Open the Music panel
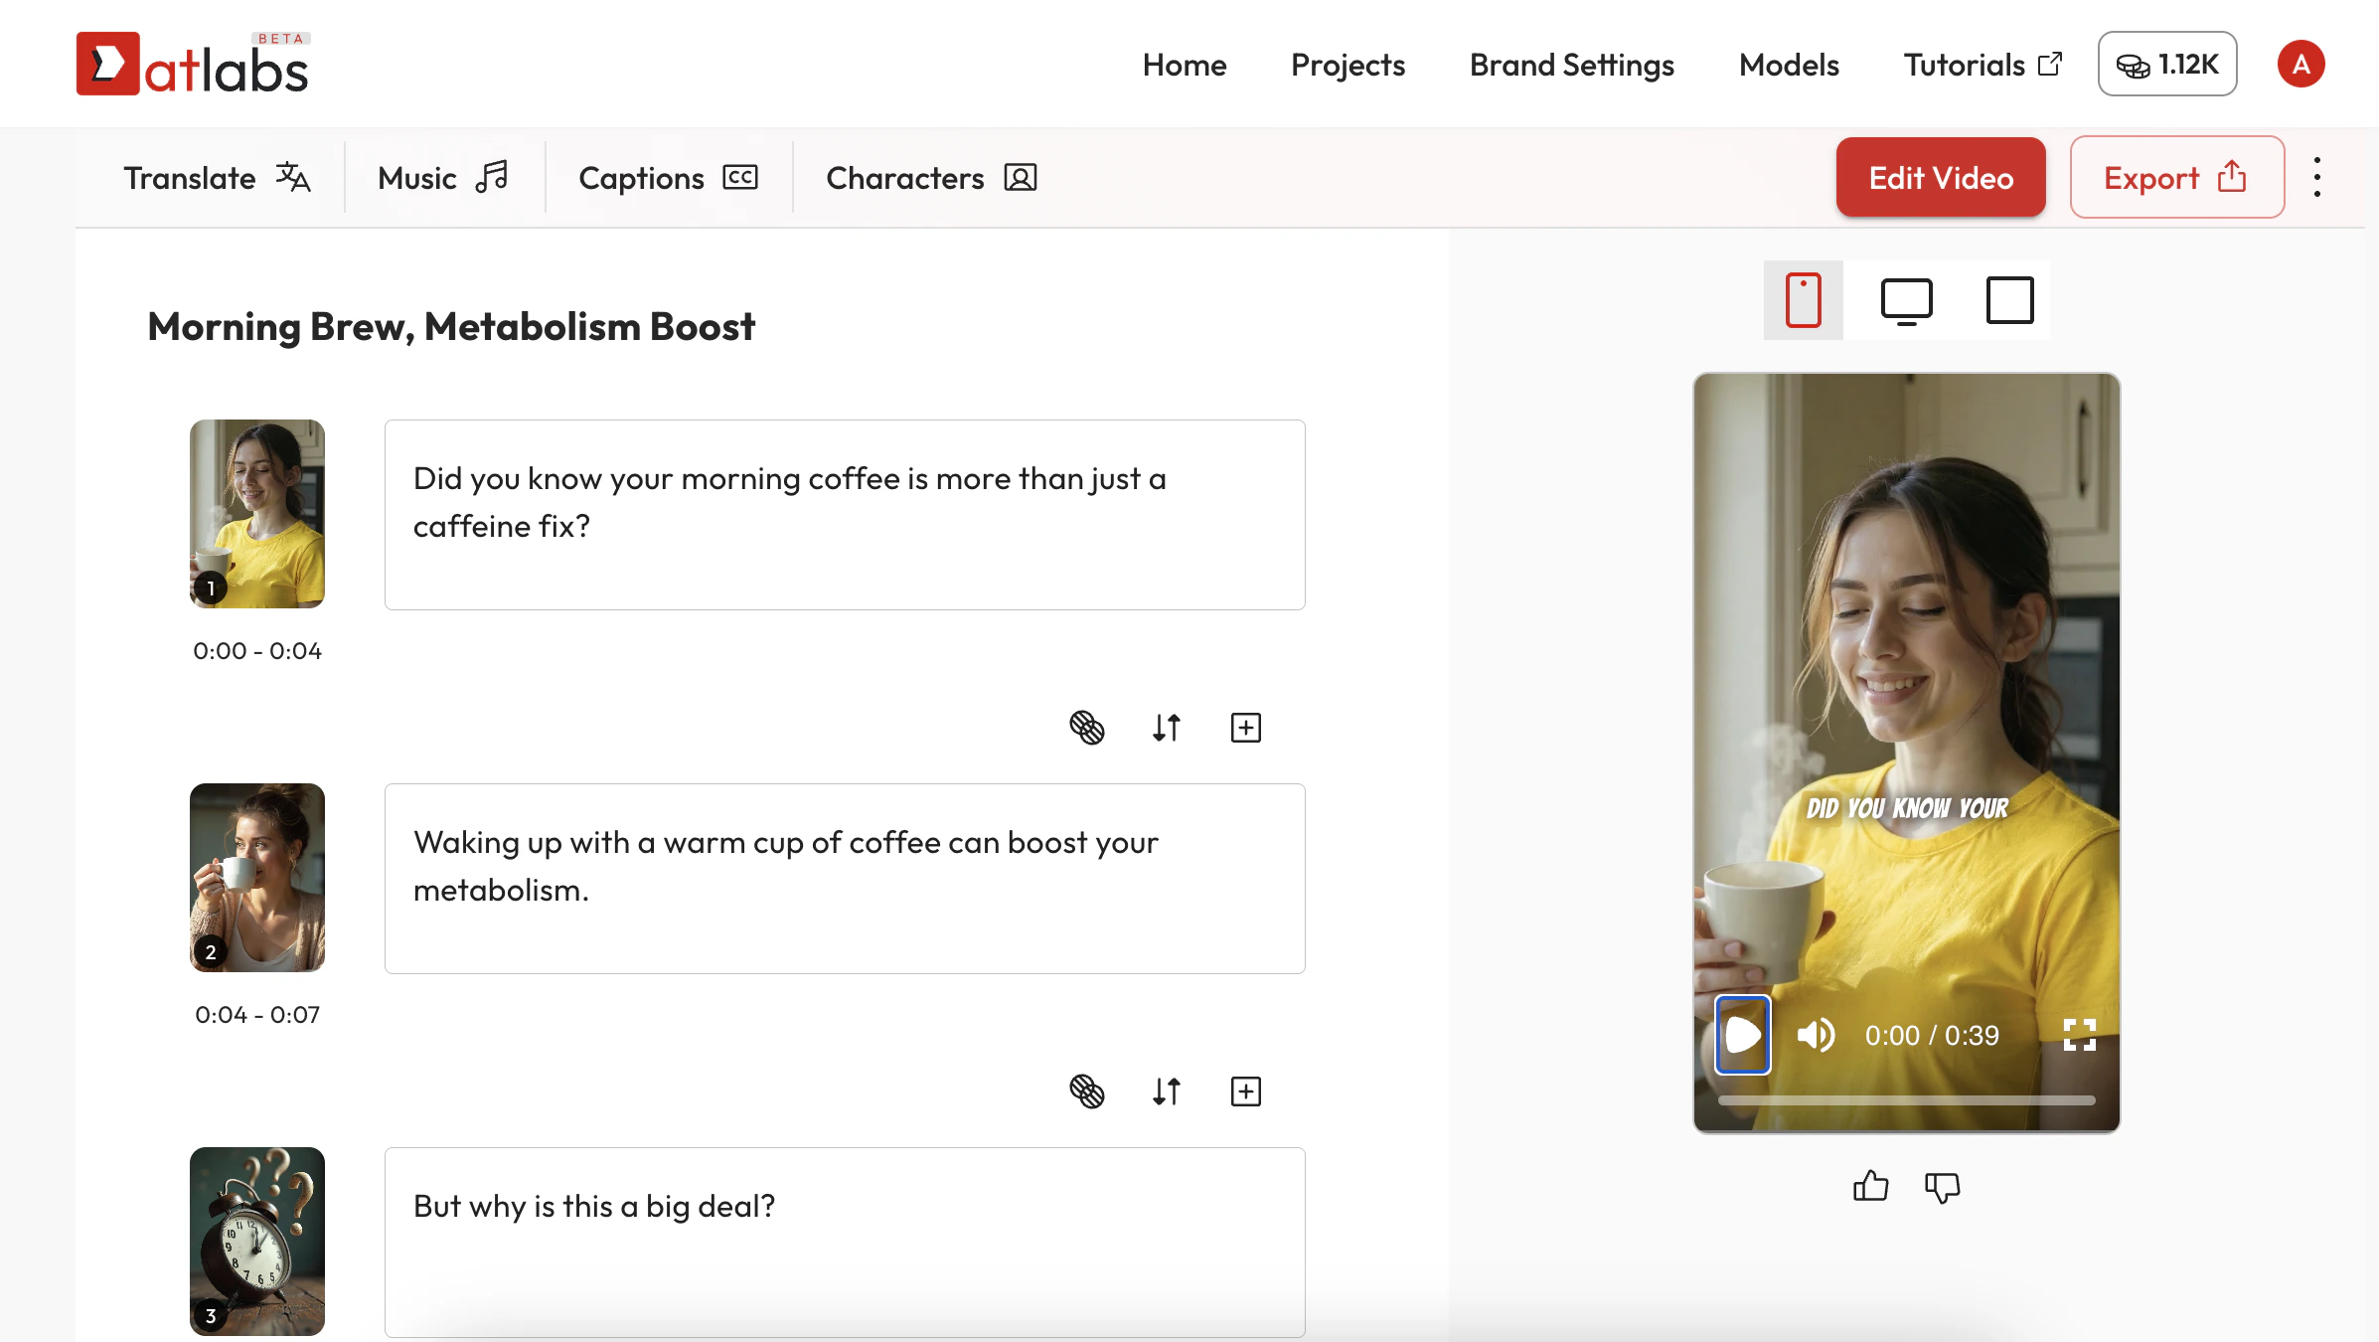This screenshot has height=1342, width=2379. (443, 178)
